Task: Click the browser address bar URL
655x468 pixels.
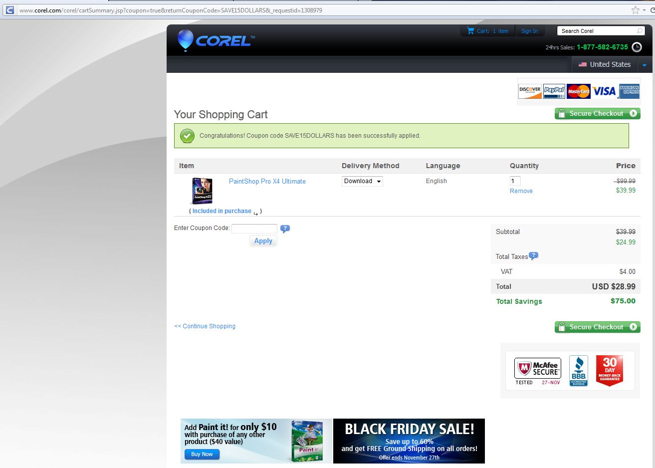Action: 171,10
